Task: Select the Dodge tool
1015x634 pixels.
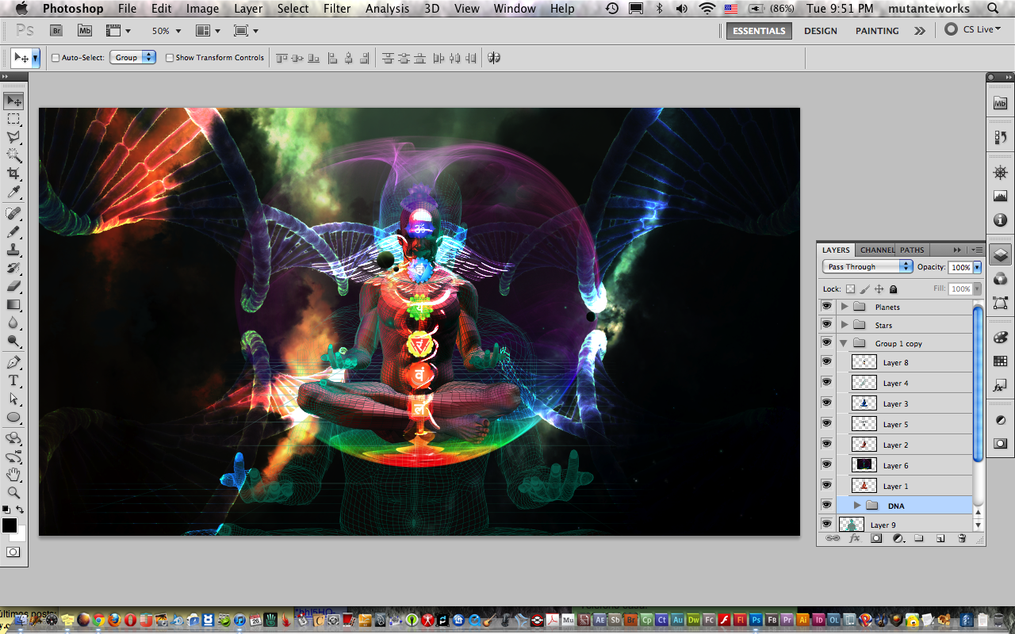Action: tap(13, 342)
